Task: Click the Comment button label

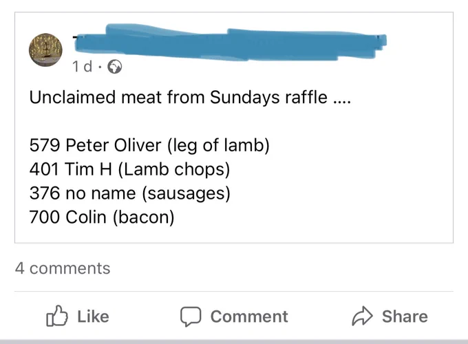Action: [249, 316]
